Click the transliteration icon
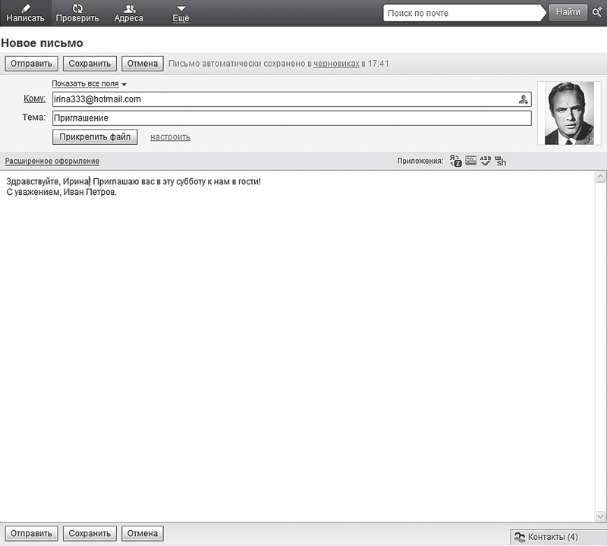607x546 pixels. 501,161
